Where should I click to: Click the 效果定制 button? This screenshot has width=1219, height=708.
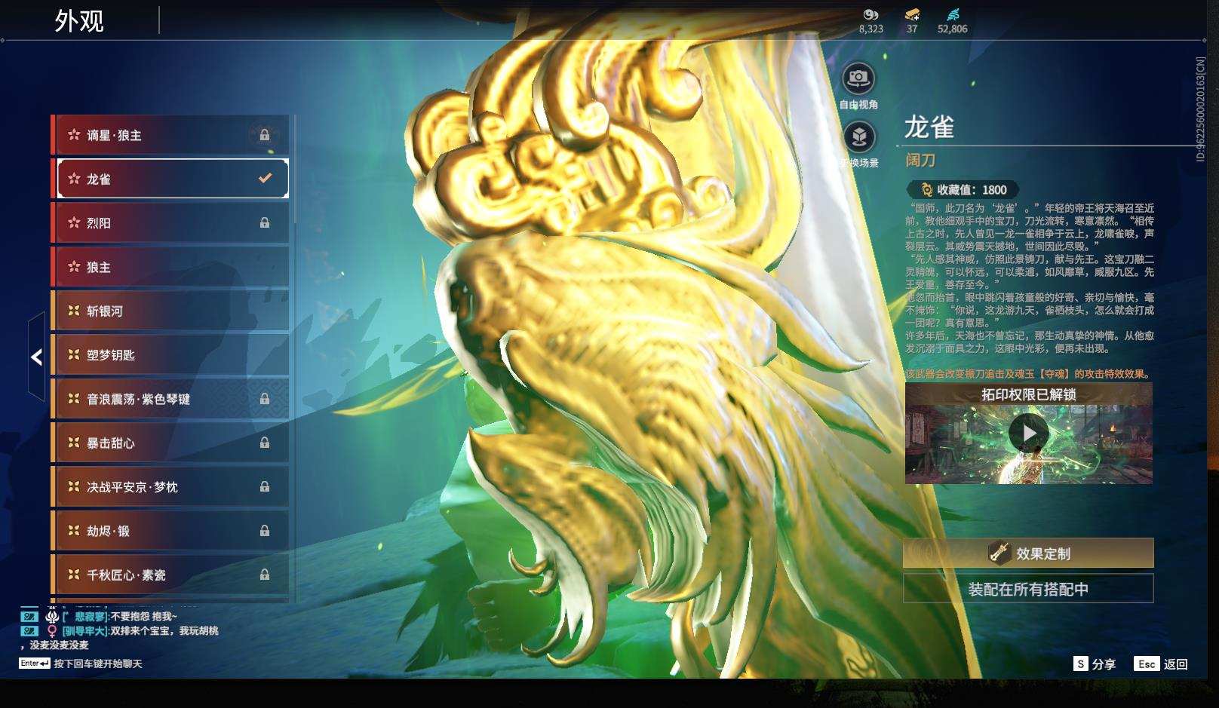click(1028, 553)
